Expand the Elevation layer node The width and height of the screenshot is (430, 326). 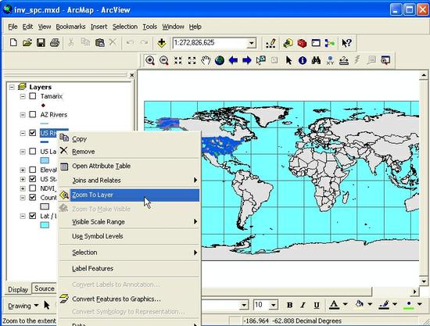pyautogui.click(x=23, y=170)
